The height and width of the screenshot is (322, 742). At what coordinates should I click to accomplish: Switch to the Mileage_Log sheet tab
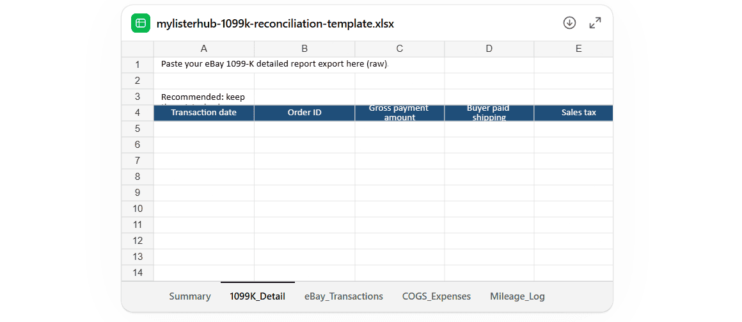pyautogui.click(x=517, y=296)
